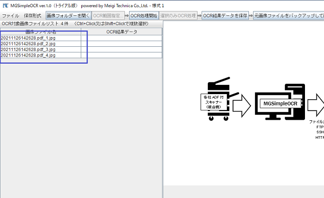Click the 画像ファイル名 column header
Screen dimensions: 324x198
pos(41,32)
